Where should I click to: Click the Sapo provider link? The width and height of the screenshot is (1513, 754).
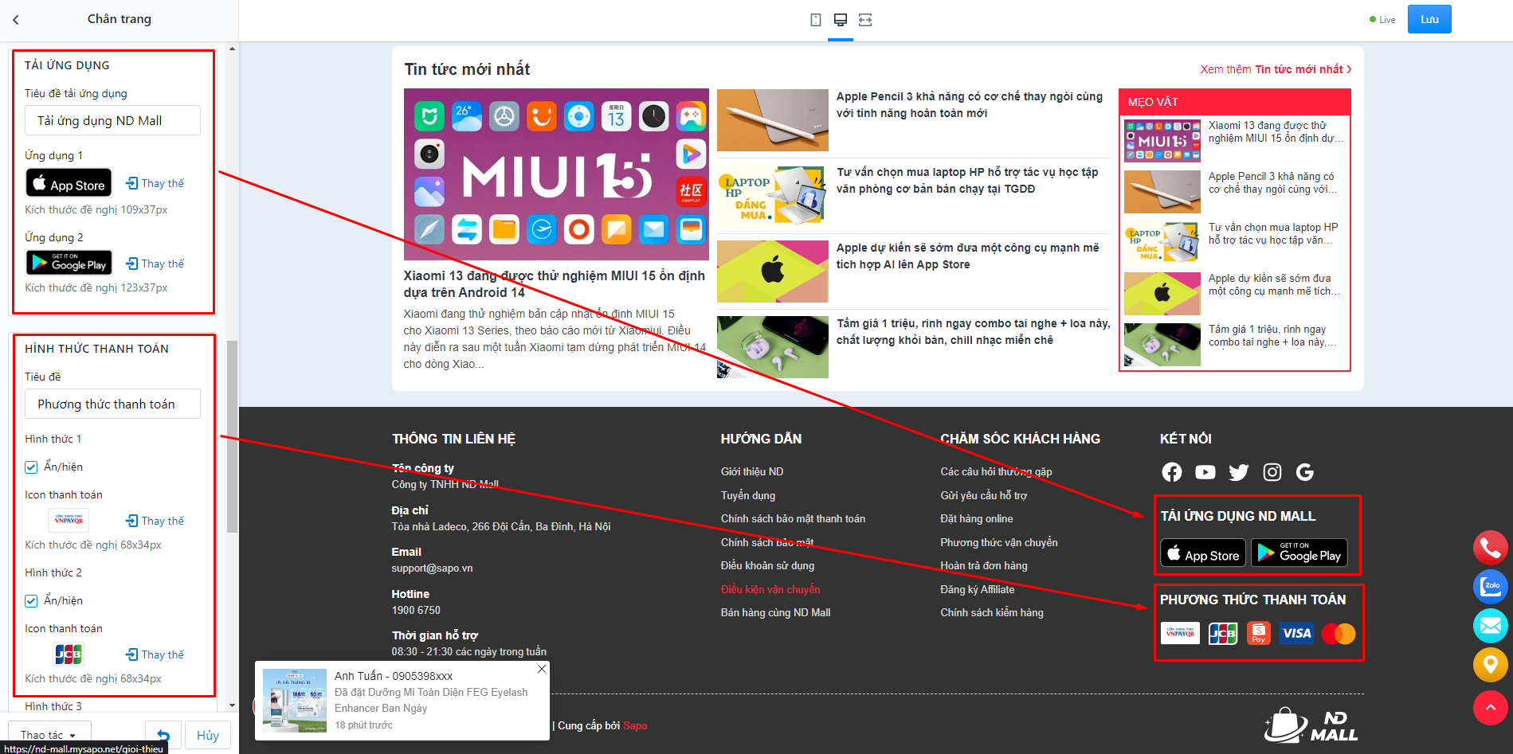click(x=635, y=725)
